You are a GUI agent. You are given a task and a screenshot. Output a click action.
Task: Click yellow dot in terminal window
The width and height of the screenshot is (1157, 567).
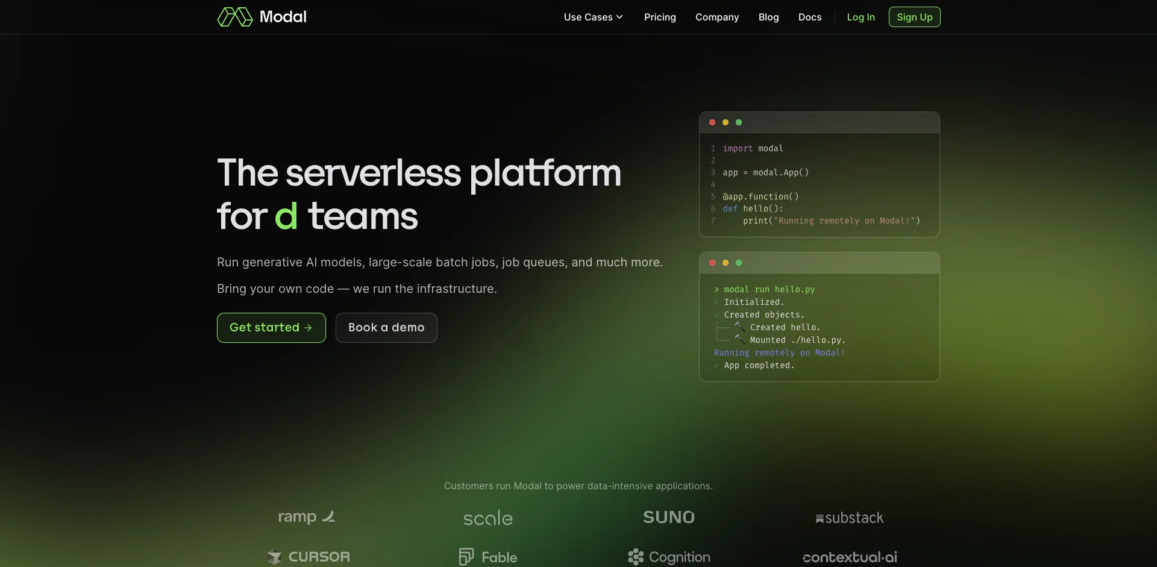pyautogui.click(x=726, y=263)
